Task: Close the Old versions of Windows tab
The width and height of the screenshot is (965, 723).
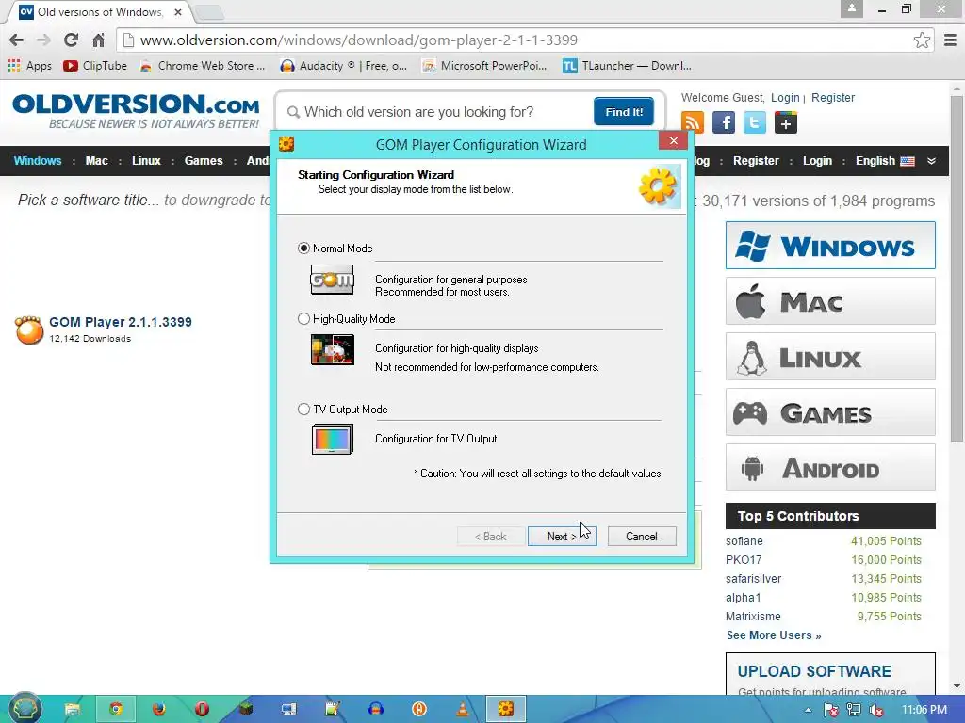Action: tap(178, 11)
